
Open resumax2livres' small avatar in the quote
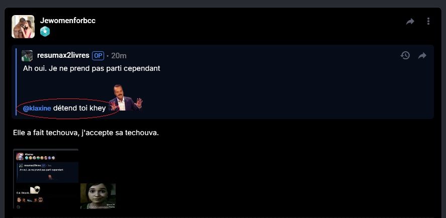(x=27, y=56)
